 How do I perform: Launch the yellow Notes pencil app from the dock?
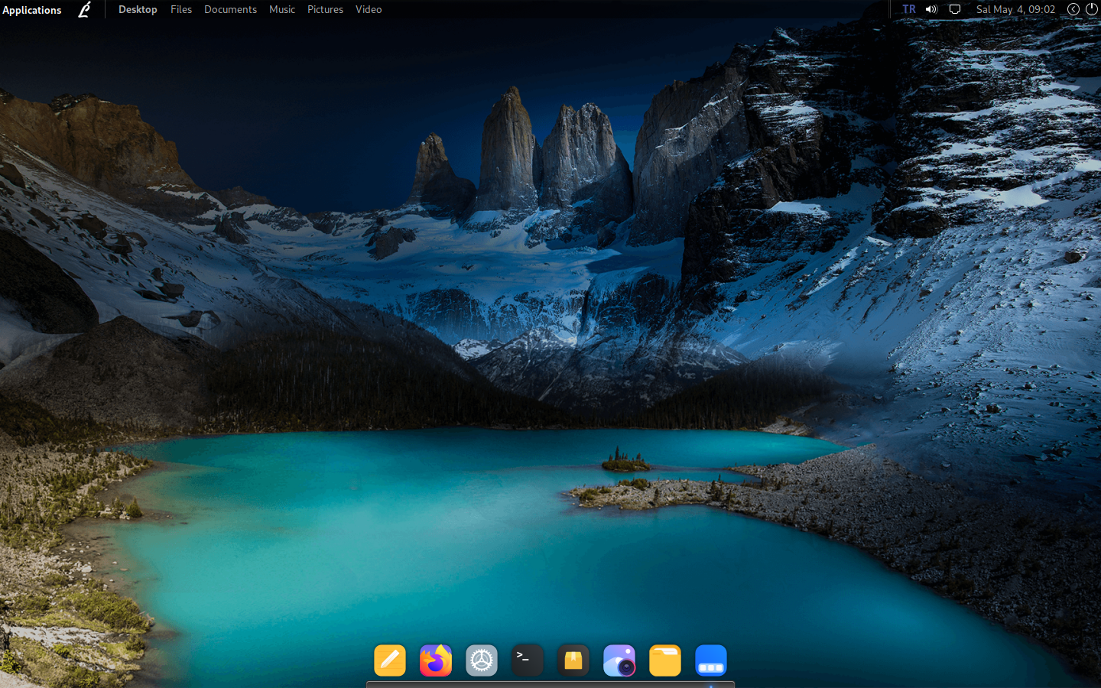(390, 660)
